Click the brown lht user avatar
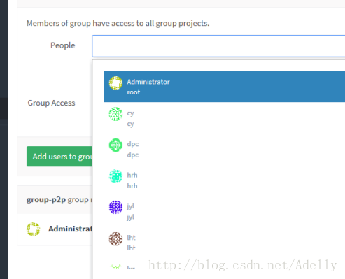This screenshot has width=345, height=279. click(115, 238)
